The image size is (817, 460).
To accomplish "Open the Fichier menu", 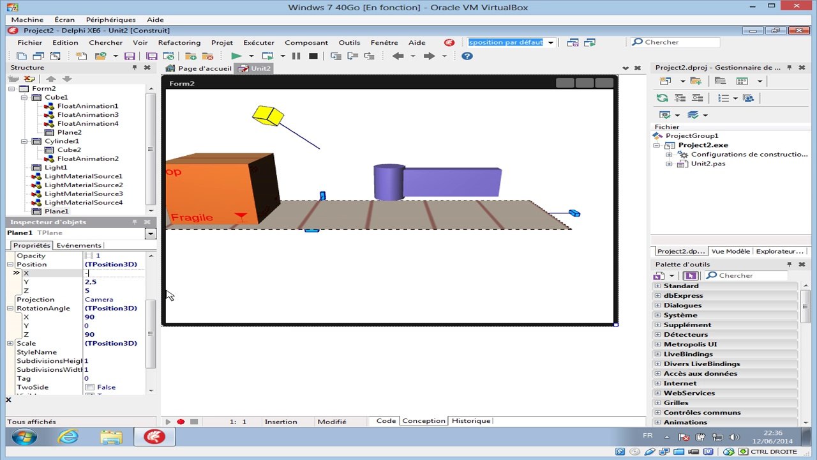I will (30, 42).
